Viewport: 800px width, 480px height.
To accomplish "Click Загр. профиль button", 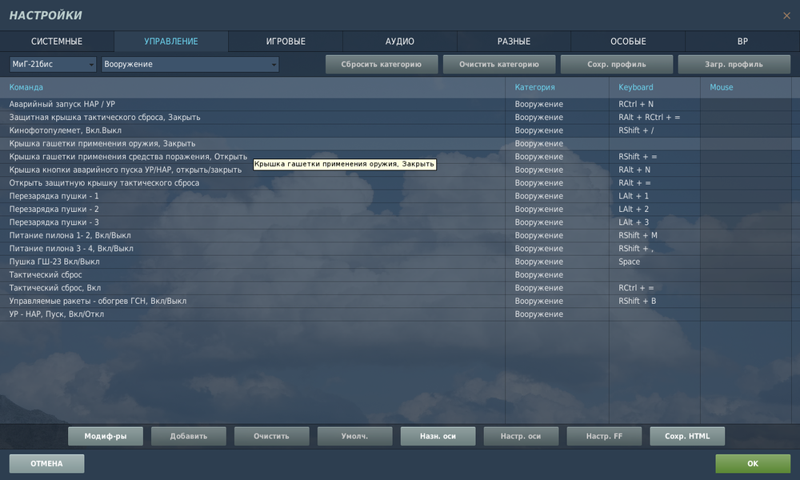I will pyautogui.click(x=734, y=64).
